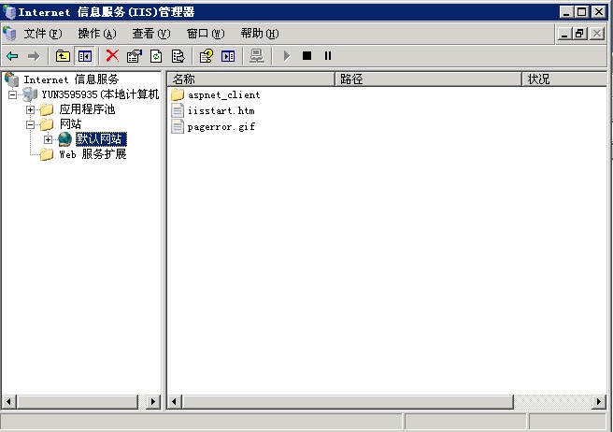This screenshot has width=613, height=432.
Task: Select the iisstart.htm file
Action: [221, 110]
